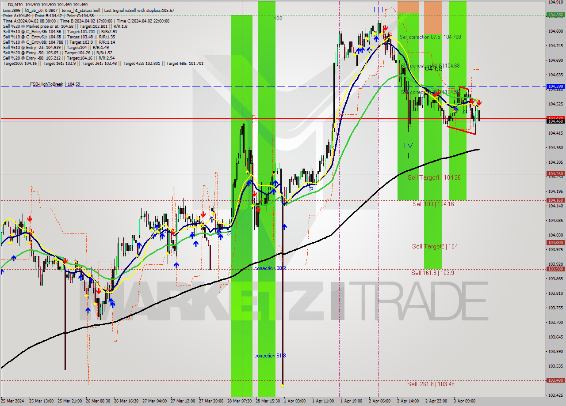Viewport: 566px width, 406px height.
Task: Click blue 104.590 price tag on axis
Action: click(x=556, y=86)
